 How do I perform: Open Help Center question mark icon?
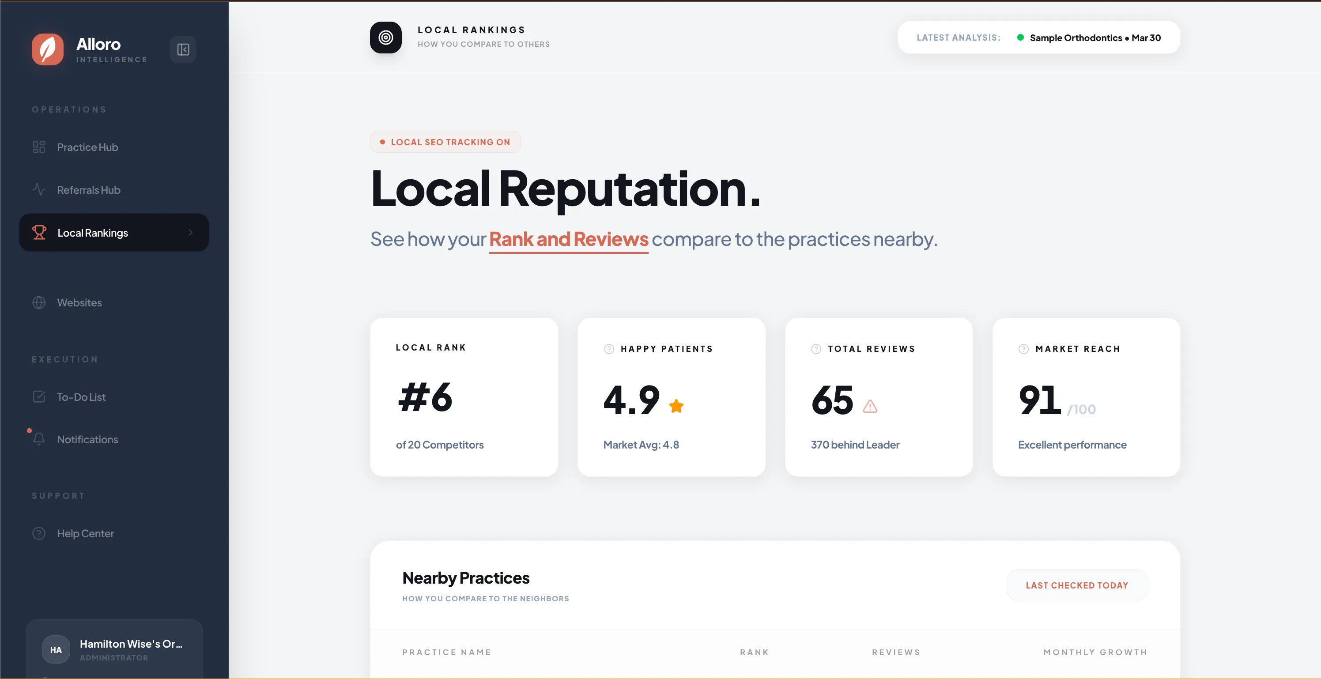point(39,533)
